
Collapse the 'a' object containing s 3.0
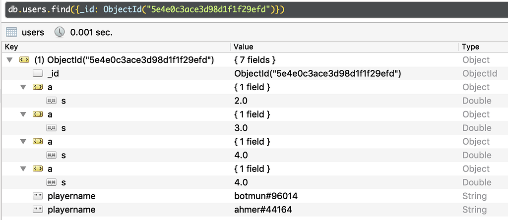(23, 114)
